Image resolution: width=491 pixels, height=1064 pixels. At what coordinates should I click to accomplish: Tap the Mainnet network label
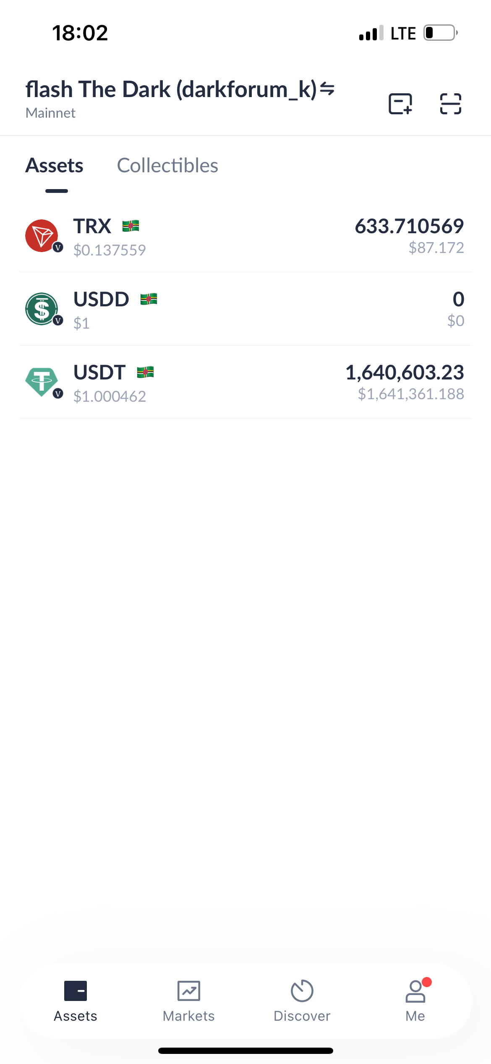click(x=50, y=113)
